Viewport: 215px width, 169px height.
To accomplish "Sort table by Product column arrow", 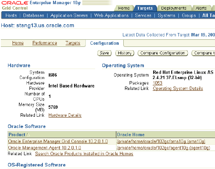I will [x=28, y=135].
